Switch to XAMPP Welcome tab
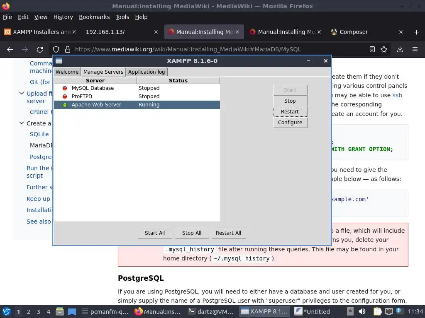 (x=67, y=72)
